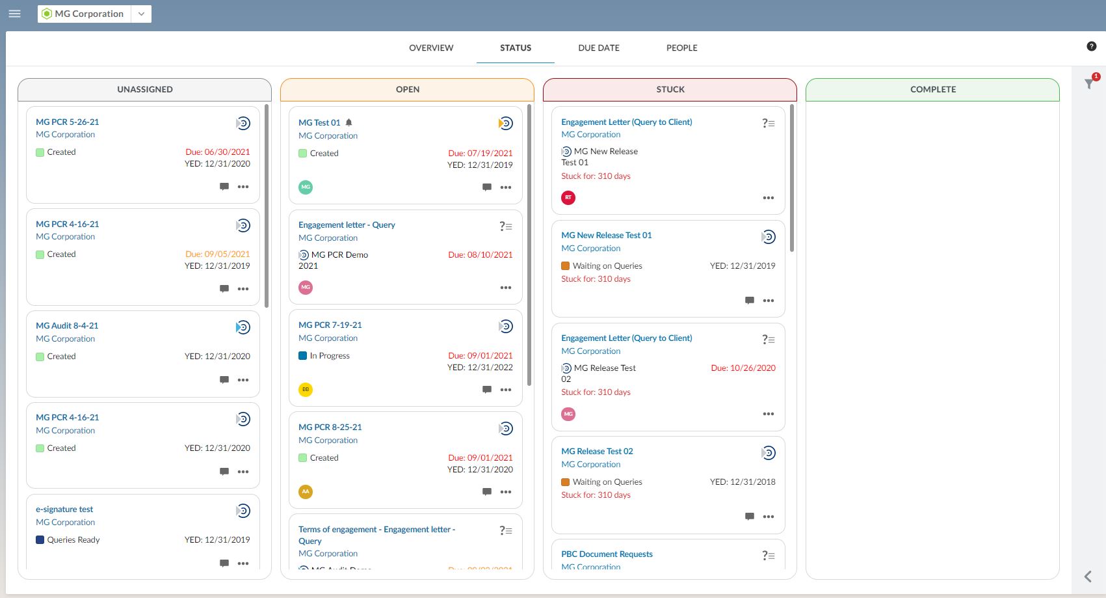Open the PBC Document Requests link
1106x598 pixels.
[607, 554]
